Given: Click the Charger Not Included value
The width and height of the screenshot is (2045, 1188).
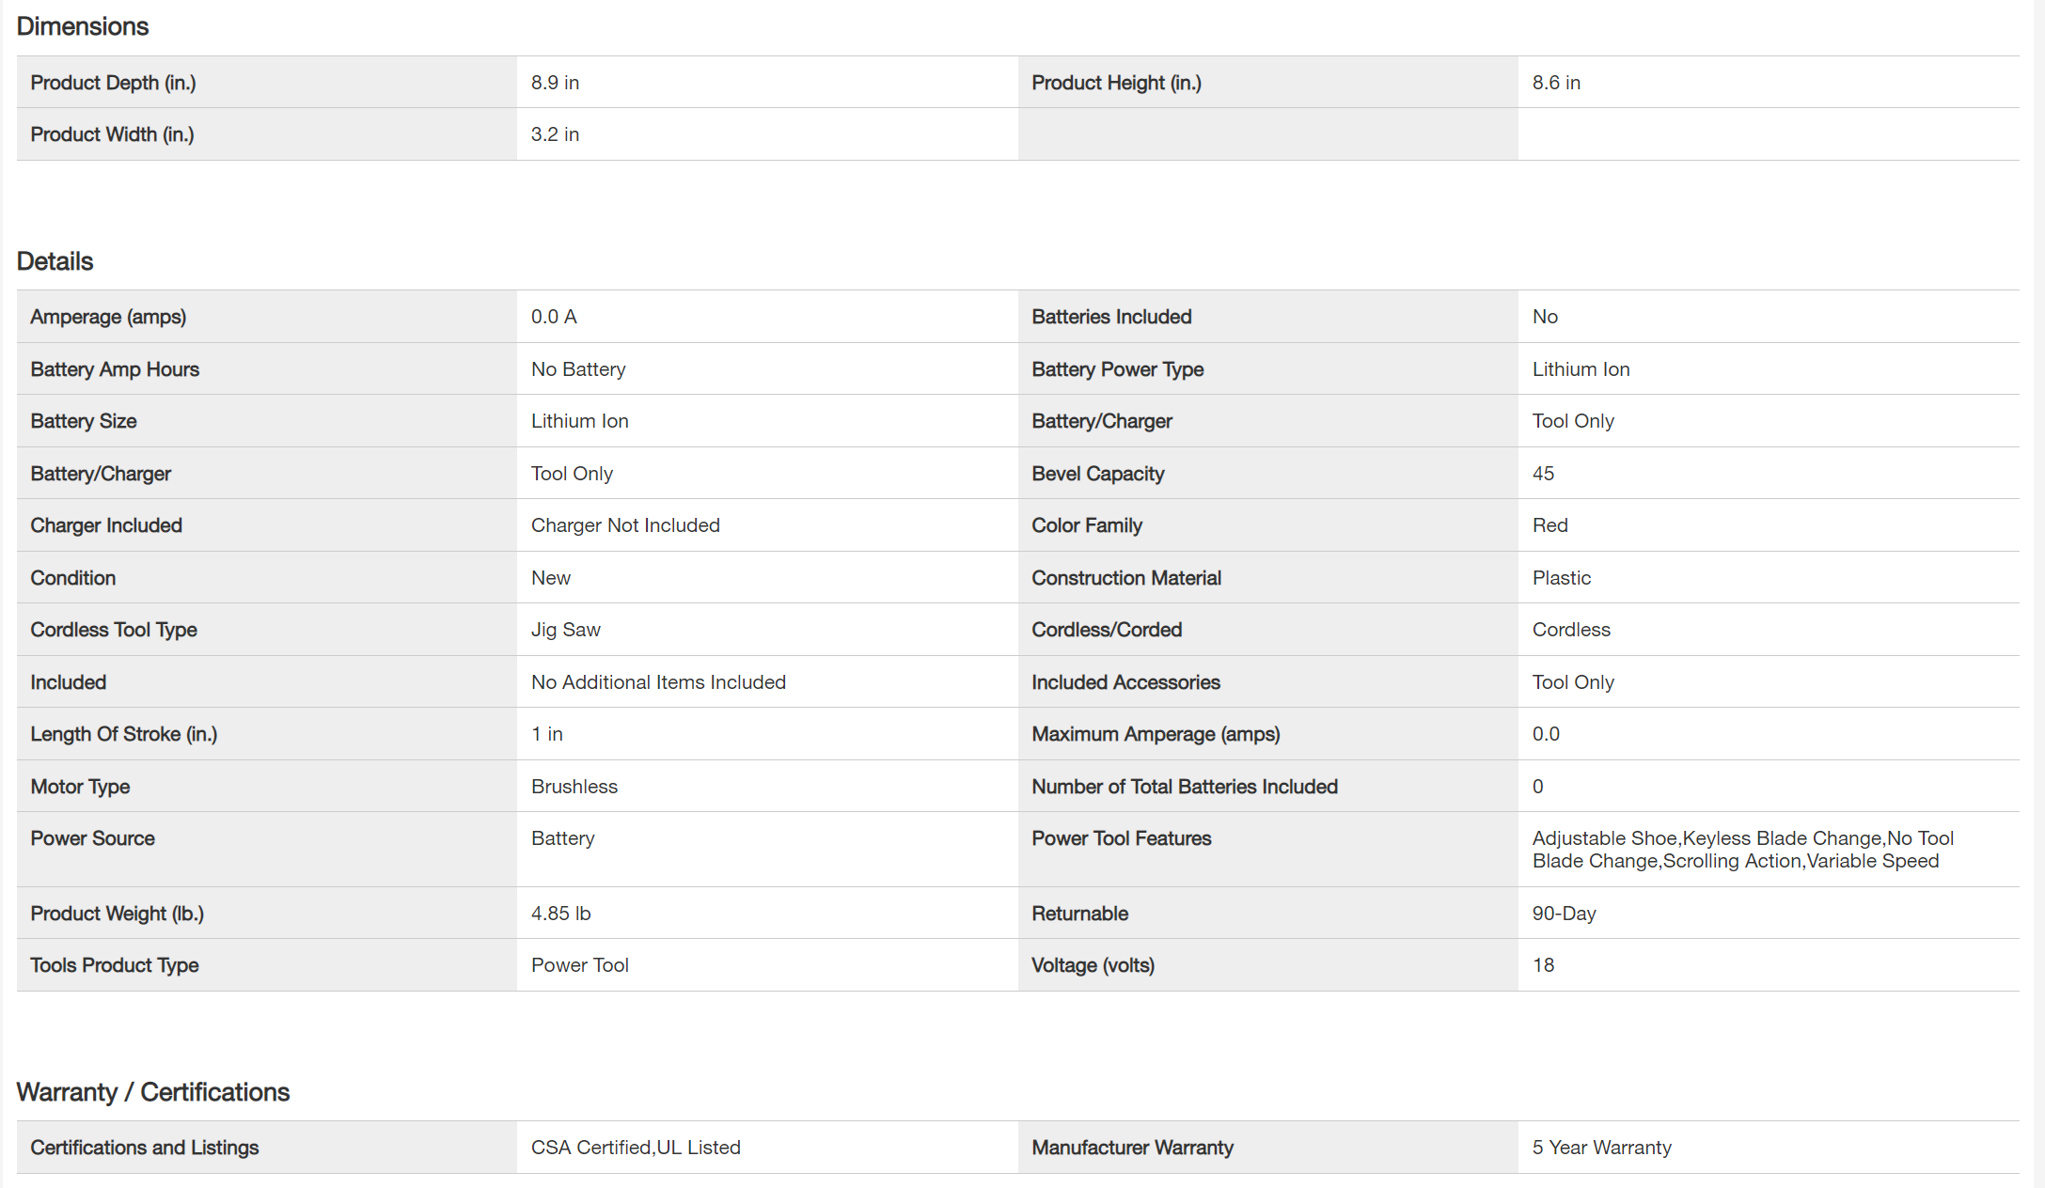Looking at the screenshot, I should pyautogui.click(x=625, y=525).
